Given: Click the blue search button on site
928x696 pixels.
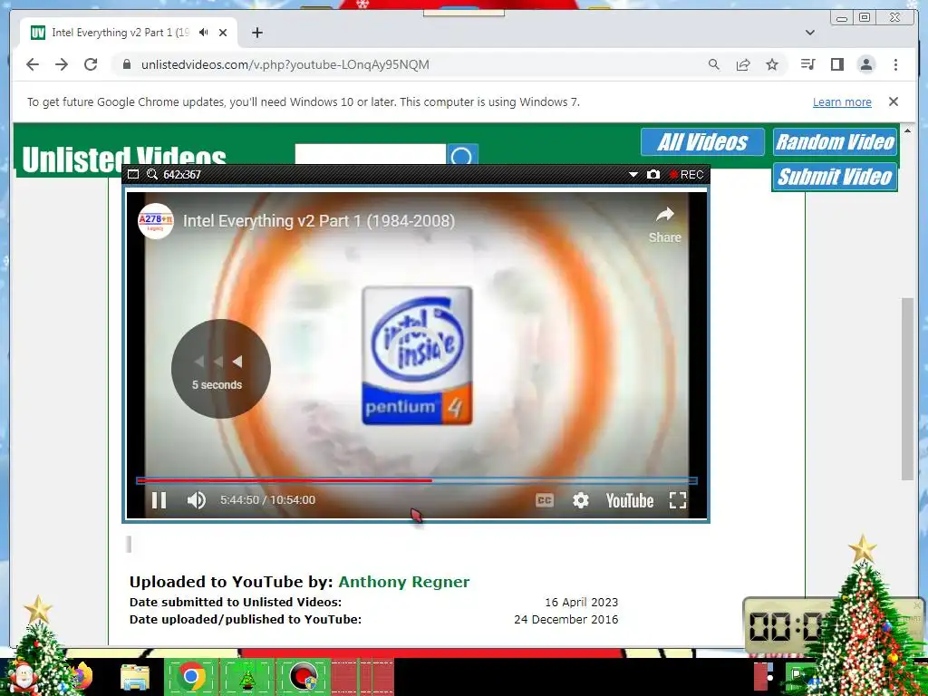Looking at the screenshot, I should (x=462, y=154).
